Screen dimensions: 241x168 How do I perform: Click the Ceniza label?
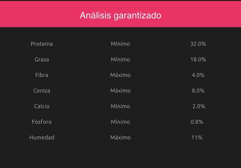point(42,90)
